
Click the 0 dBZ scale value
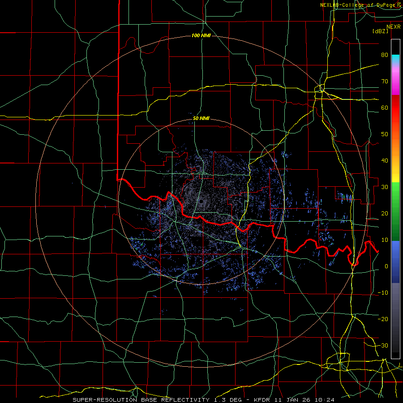[x=386, y=266]
